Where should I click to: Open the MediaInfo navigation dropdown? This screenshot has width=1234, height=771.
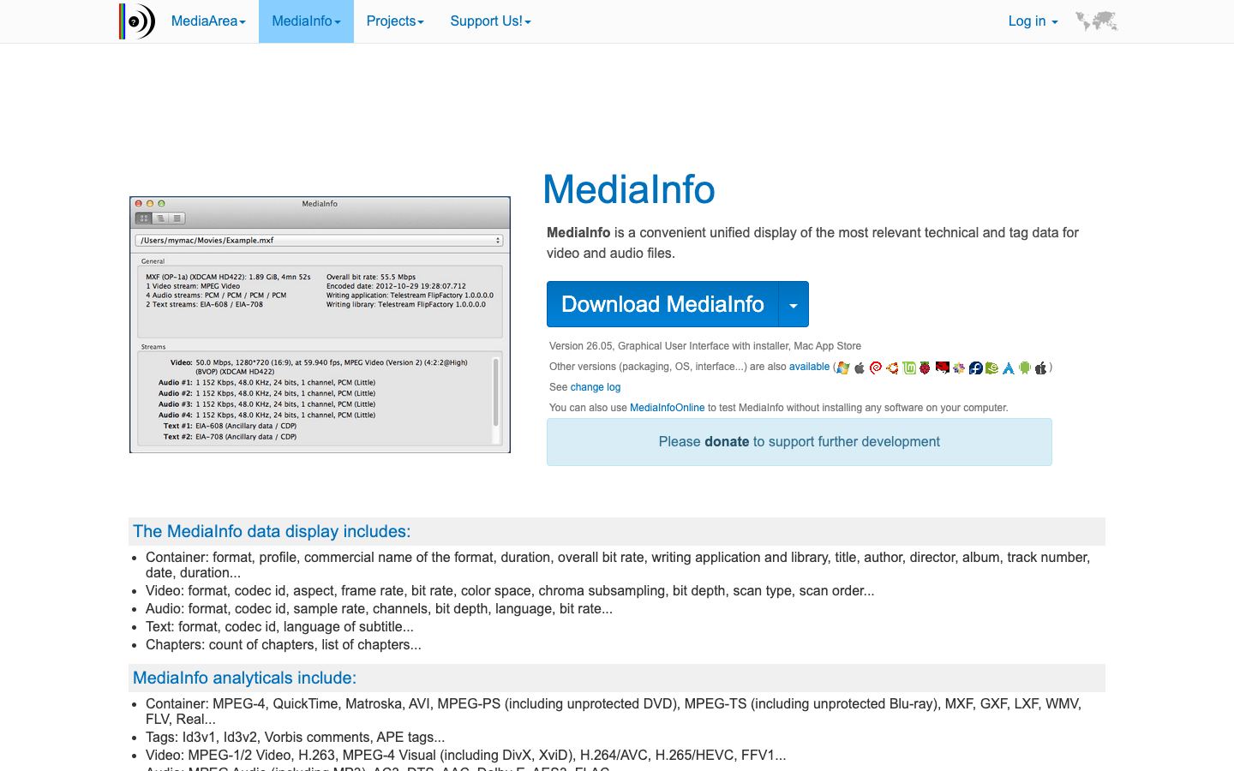pyautogui.click(x=306, y=21)
